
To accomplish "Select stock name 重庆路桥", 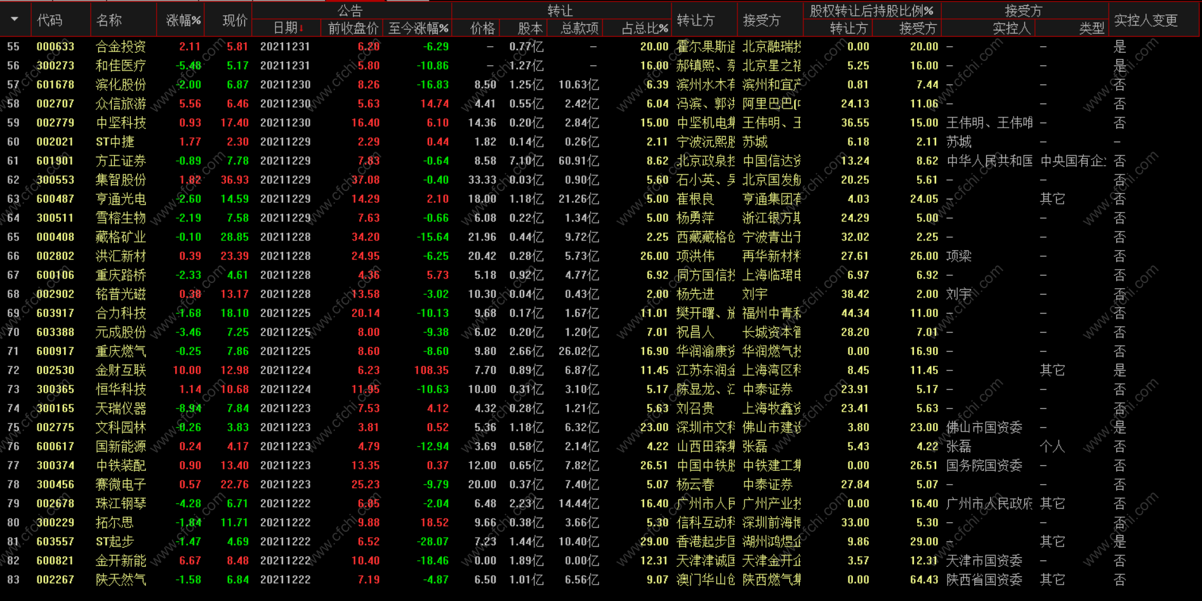I will pyautogui.click(x=121, y=275).
